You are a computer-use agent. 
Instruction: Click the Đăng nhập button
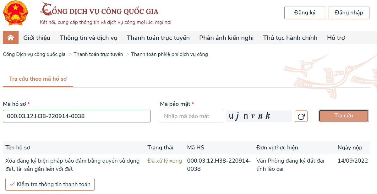(349, 13)
